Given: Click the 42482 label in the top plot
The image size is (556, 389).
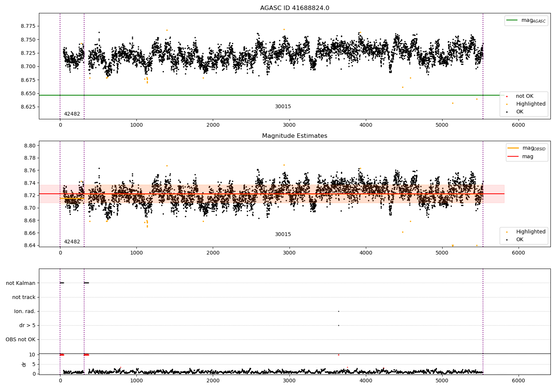Looking at the screenshot, I should click(72, 114).
